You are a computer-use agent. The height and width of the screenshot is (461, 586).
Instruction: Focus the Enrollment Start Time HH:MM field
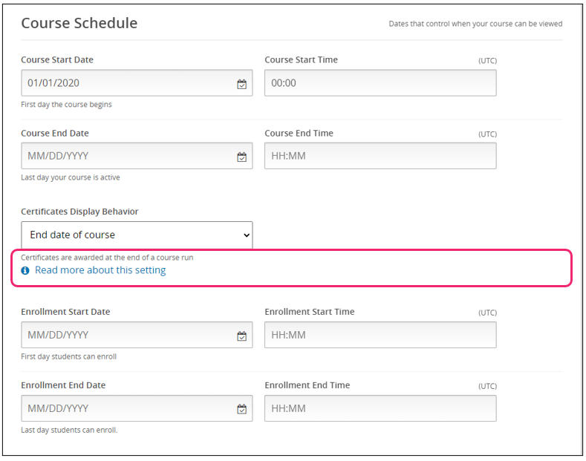[x=380, y=335]
